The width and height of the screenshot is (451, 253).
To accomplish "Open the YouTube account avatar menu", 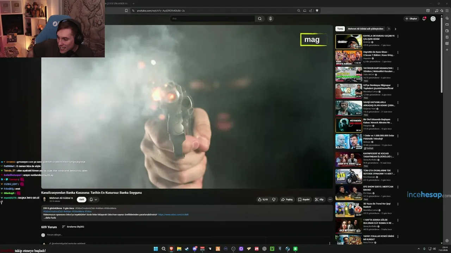I will tap(433, 19).
